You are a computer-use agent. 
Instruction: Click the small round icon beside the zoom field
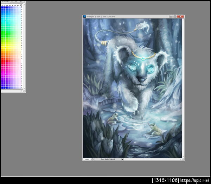[x=92, y=159]
